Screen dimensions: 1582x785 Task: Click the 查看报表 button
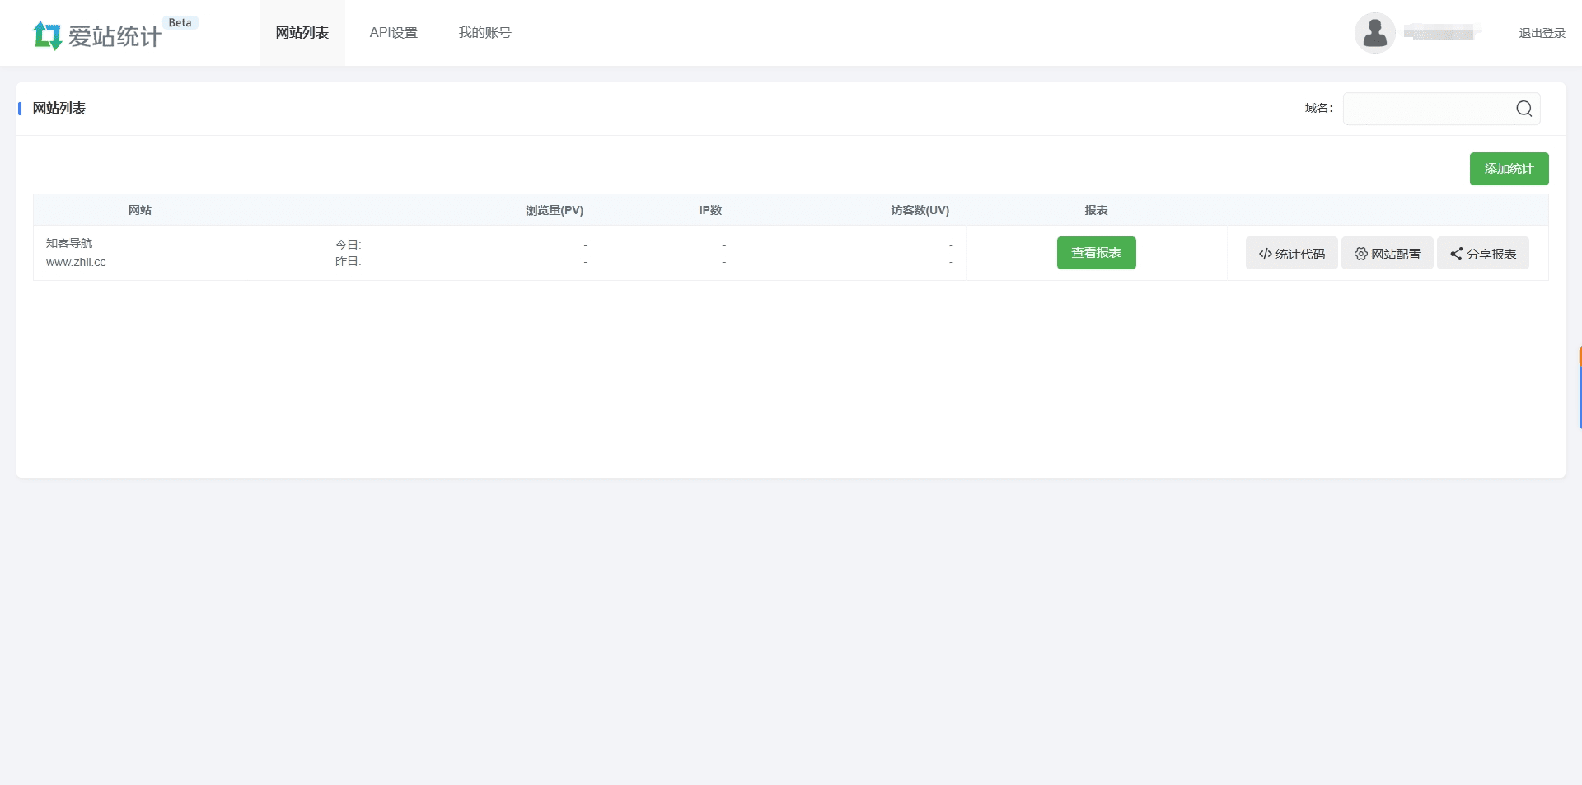[x=1096, y=253]
